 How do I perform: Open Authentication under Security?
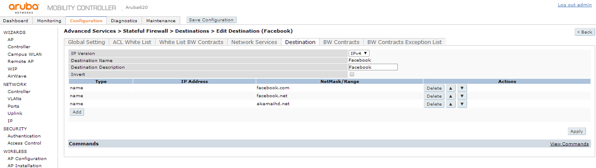(24, 136)
